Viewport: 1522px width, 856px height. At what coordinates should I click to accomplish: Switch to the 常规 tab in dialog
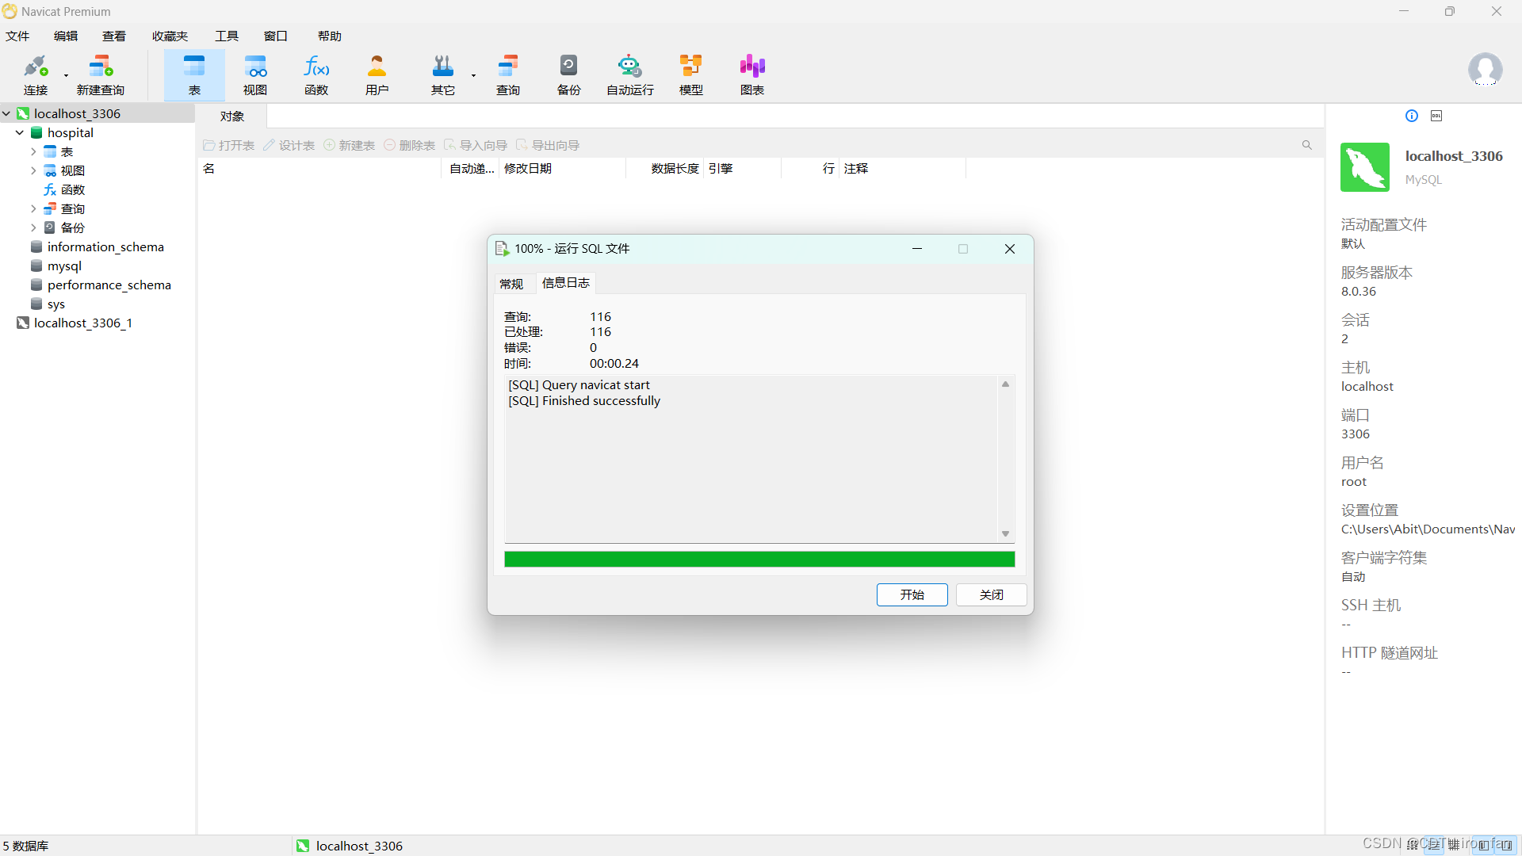click(511, 284)
